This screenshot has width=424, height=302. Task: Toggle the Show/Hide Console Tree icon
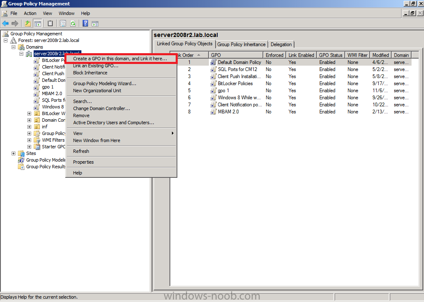[37, 24]
